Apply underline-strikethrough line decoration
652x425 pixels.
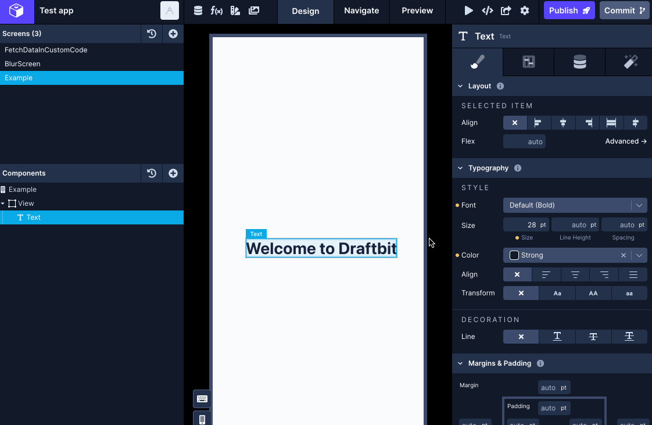pyautogui.click(x=629, y=337)
